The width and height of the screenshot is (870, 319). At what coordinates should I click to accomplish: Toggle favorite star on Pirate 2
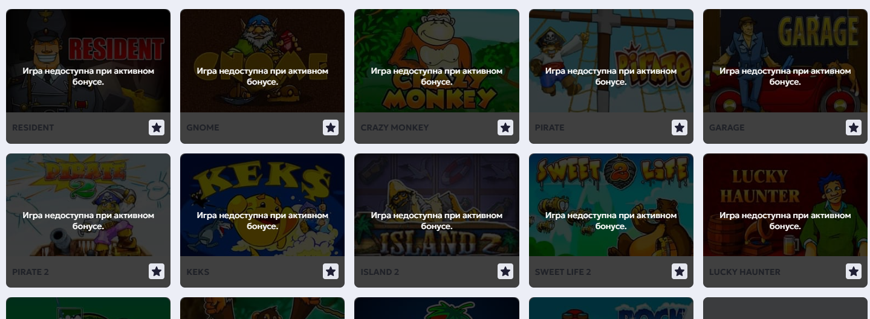coord(157,272)
